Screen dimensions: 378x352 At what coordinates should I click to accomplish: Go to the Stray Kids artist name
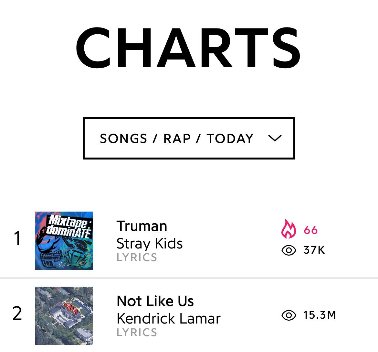[x=150, y=244]
